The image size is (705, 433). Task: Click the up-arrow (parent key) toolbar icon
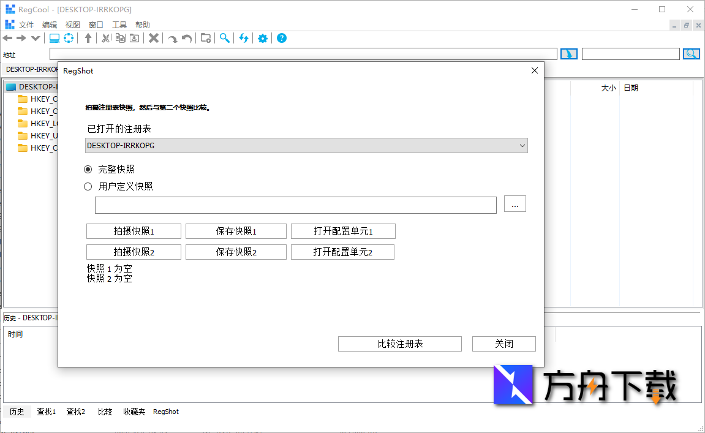(x=89, y=38)
